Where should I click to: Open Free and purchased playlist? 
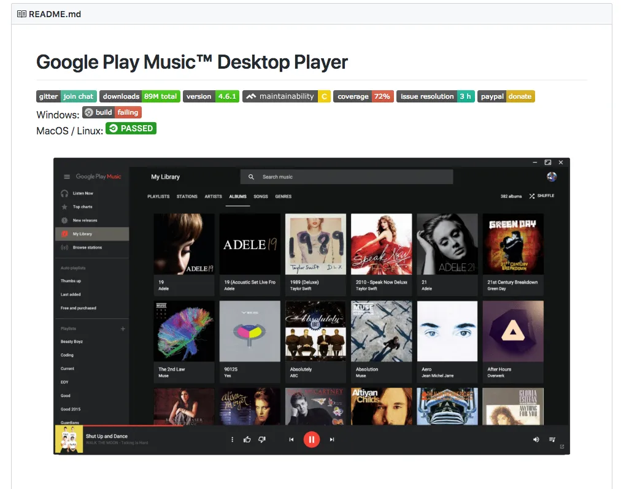79,307
